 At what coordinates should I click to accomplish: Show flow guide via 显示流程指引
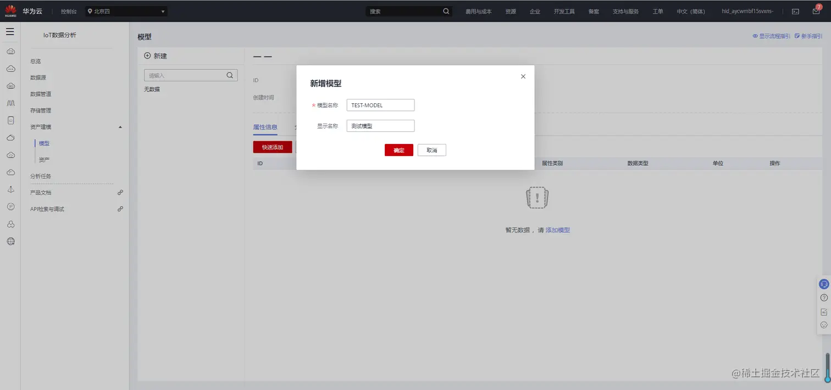[x=771, y=36]
